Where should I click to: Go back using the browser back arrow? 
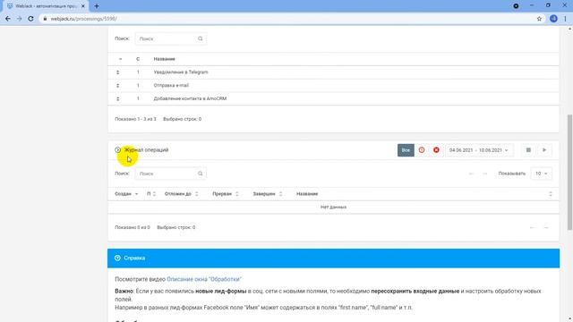8,19
